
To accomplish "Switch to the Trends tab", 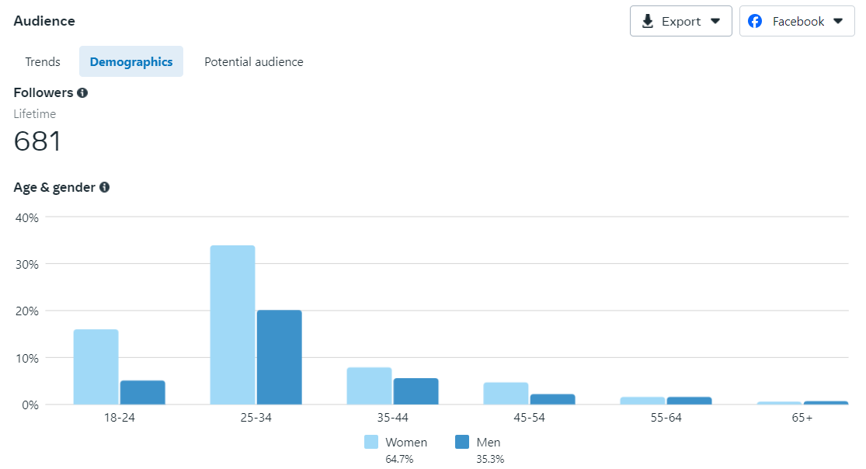I will 43,62.
